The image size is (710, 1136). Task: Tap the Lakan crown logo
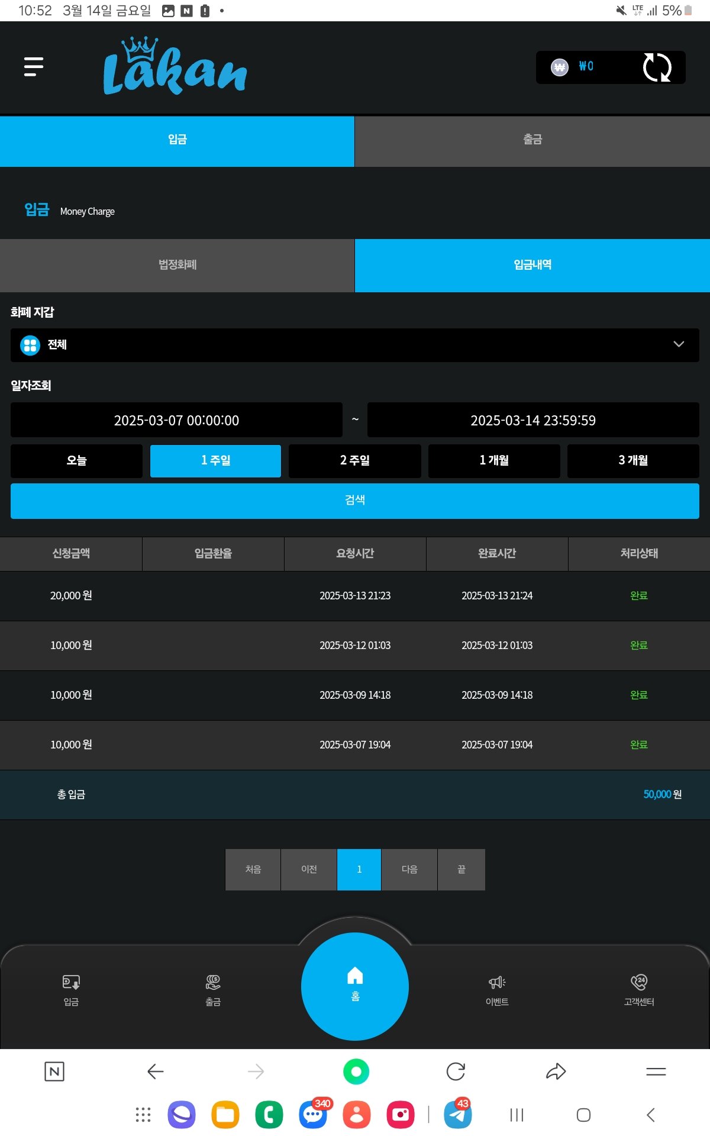[175, 67]
